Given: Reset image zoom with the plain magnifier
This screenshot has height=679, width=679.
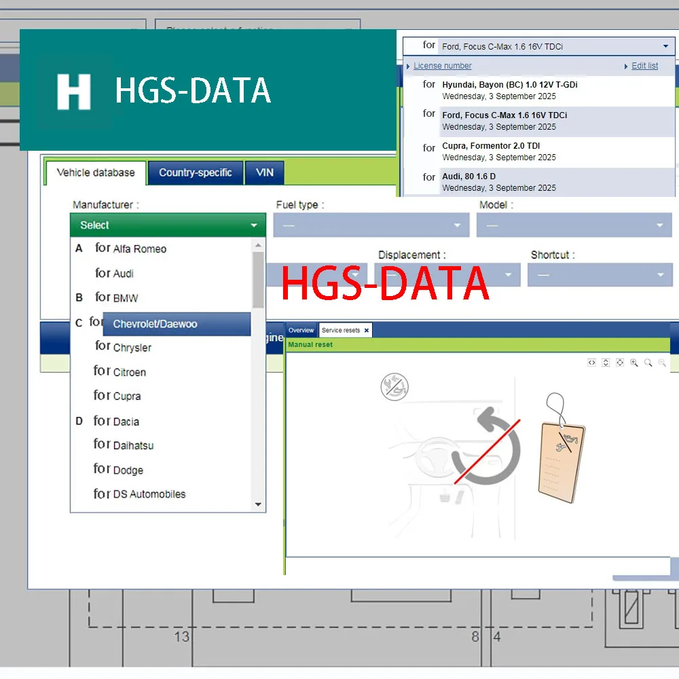Looking at the screenshot, I should point(648,363).
